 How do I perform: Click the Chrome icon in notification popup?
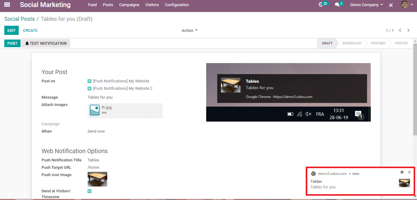pos(313,174)
